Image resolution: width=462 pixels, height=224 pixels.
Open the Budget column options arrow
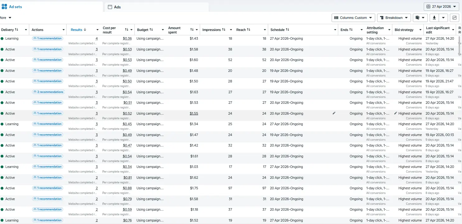pyautogui.click(x=162, y=30)
